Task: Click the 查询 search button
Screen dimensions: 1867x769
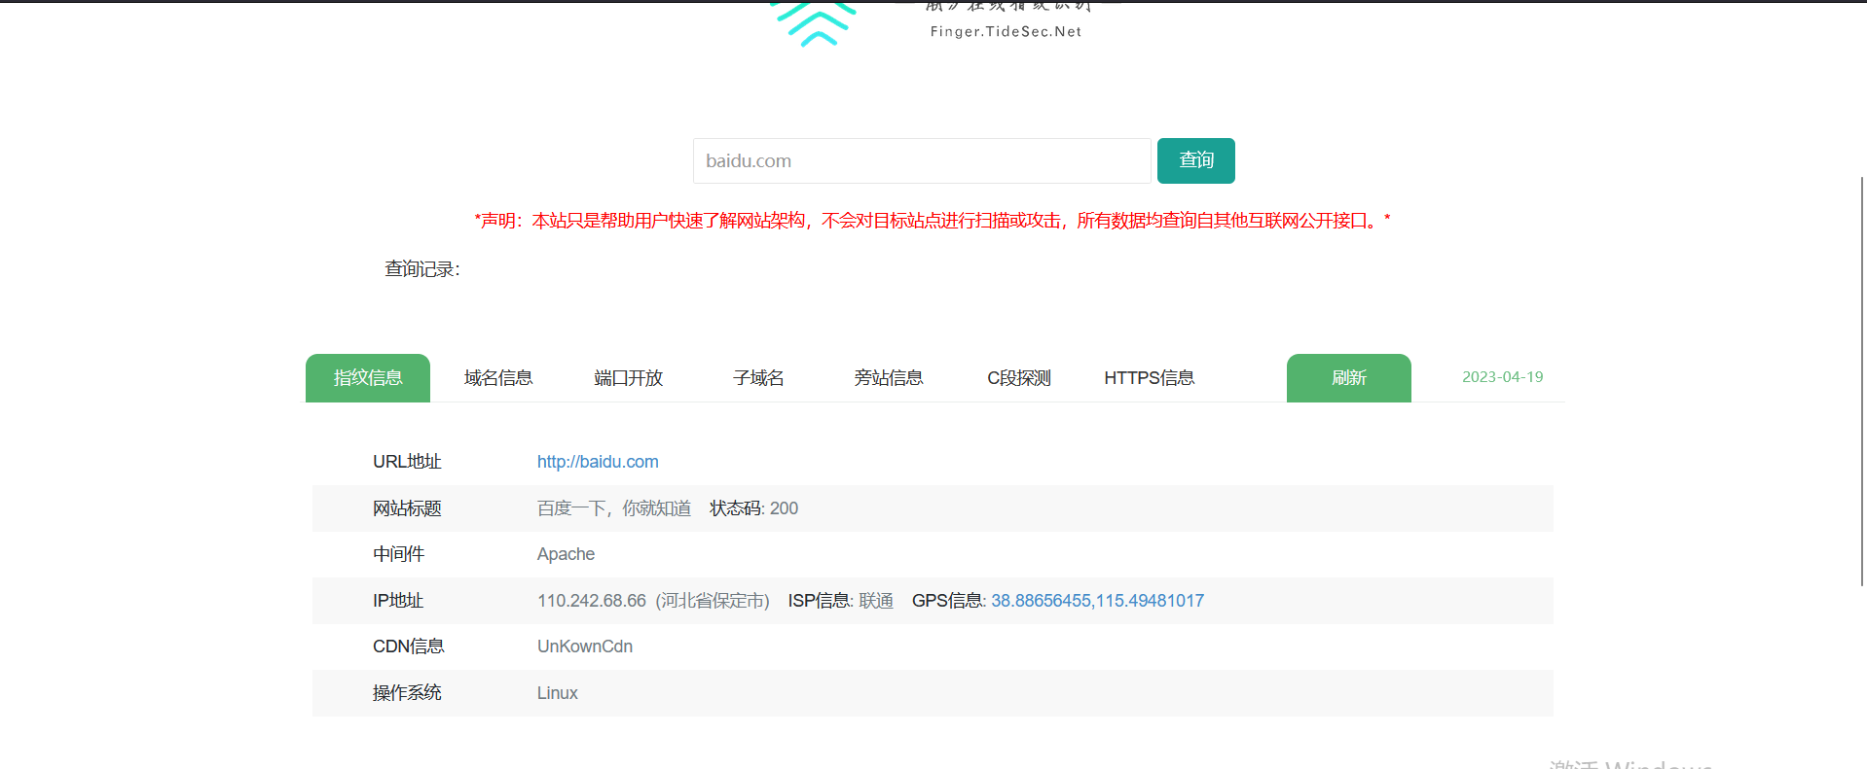Action: click(x=1195, y=160)
